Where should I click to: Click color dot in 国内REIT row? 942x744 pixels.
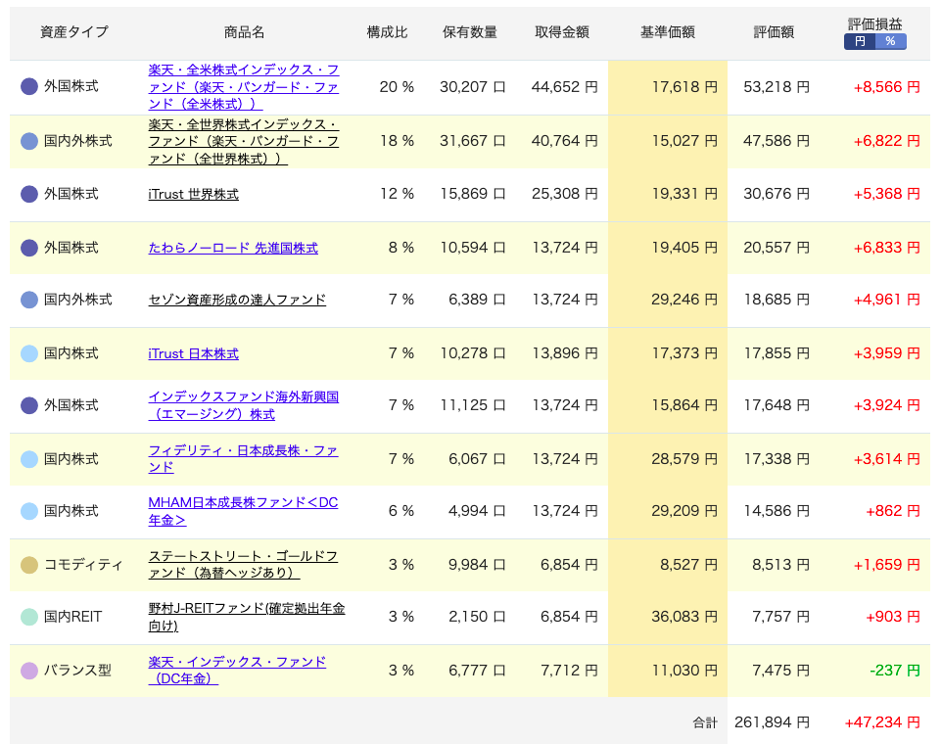[x=29, y=617]
